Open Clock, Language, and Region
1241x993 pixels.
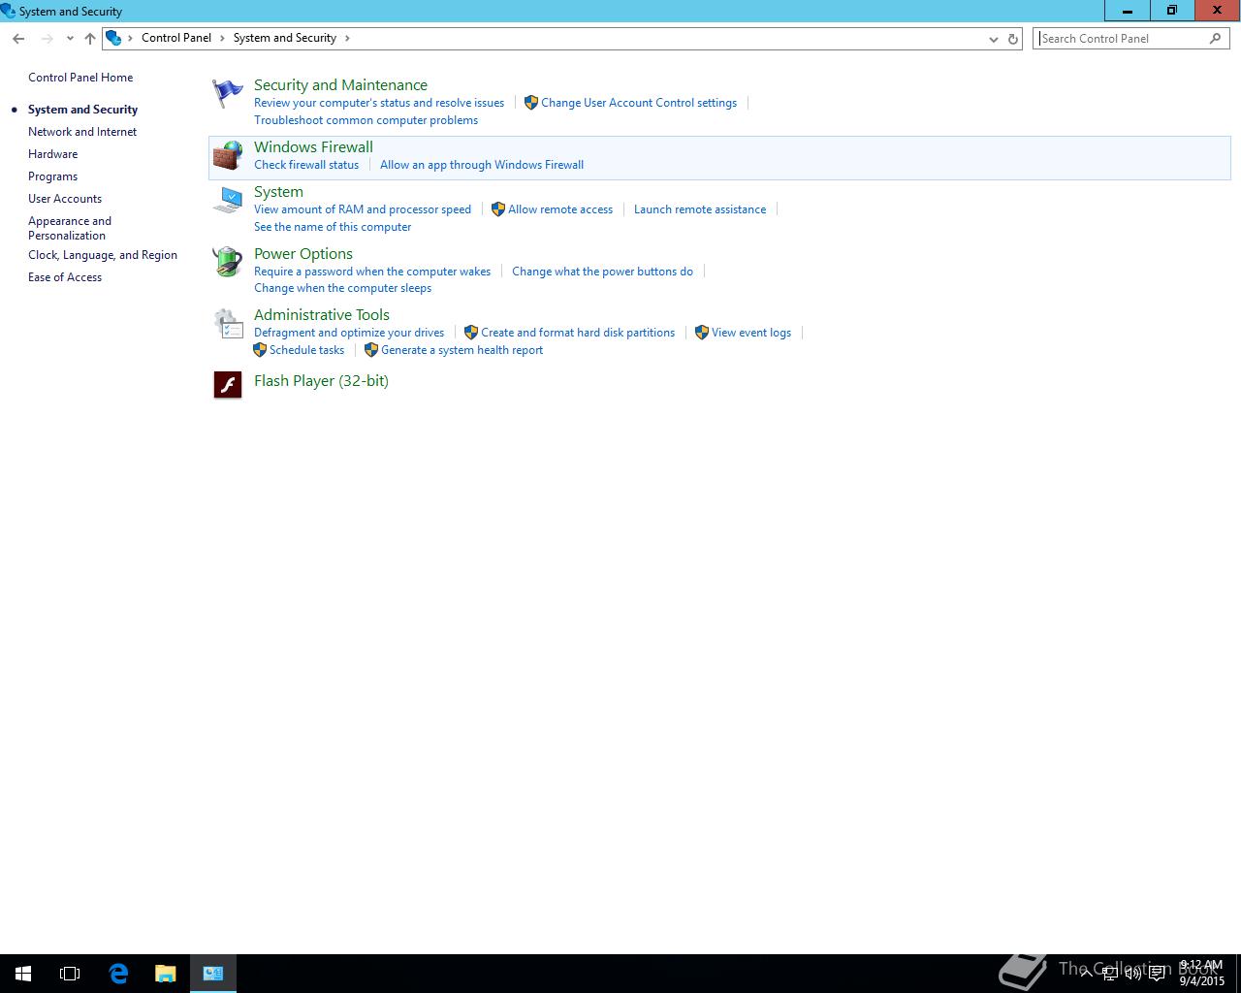point(103,255)
